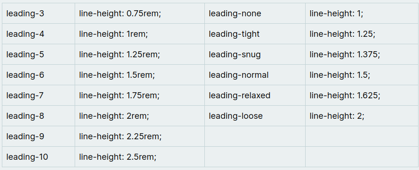Select the leading-loose class cell
The height and width of the screenshot is (170, 419).
click(x=255, y=116)
